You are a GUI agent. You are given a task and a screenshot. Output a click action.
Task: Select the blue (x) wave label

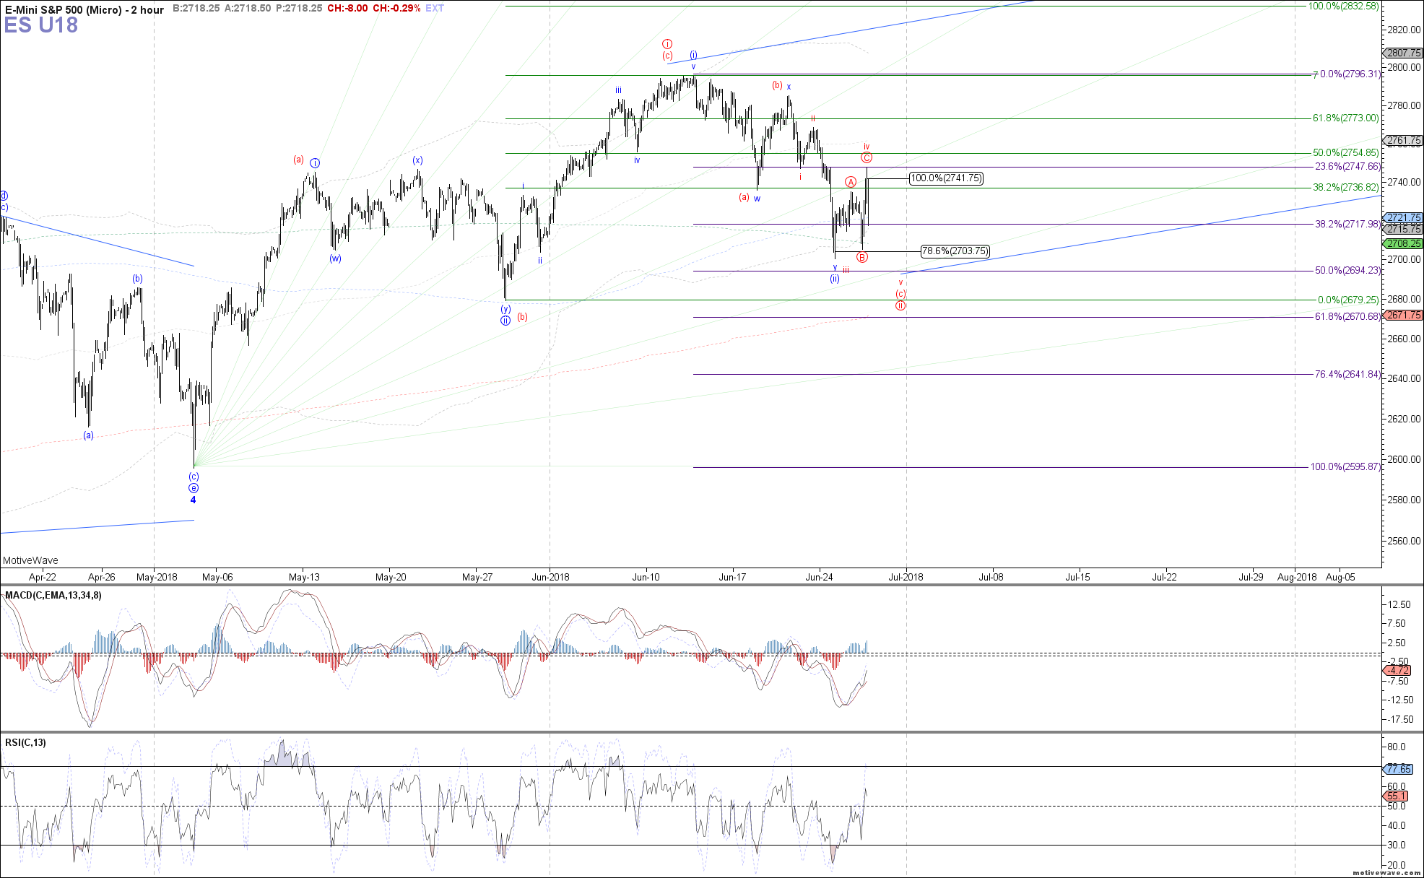coord(417,160)
